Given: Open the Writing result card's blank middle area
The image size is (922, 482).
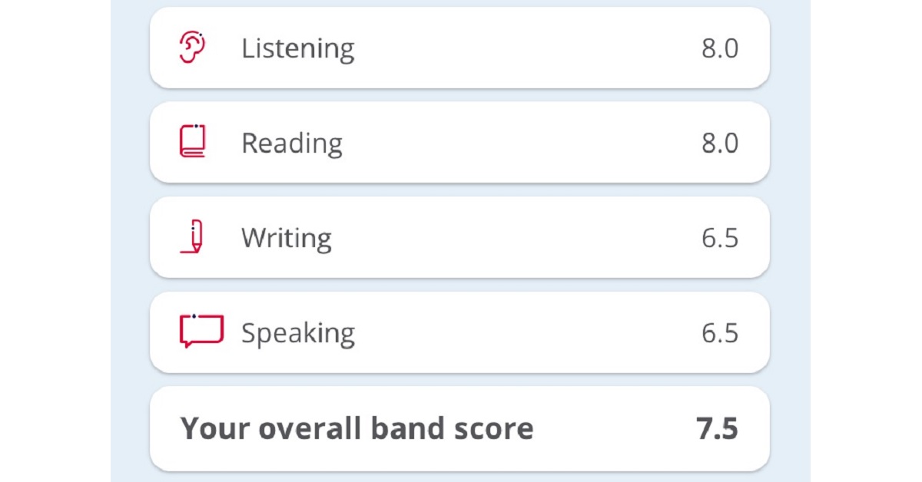Looking at the screenshot, I should pyautogui.click(x=522, y=238).
